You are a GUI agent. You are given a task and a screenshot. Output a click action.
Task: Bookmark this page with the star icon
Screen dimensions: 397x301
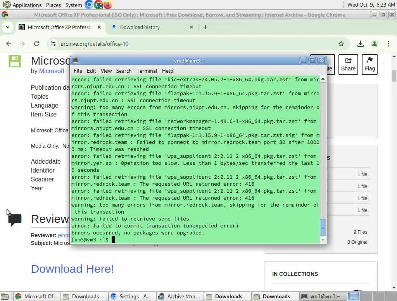point(341,44)
